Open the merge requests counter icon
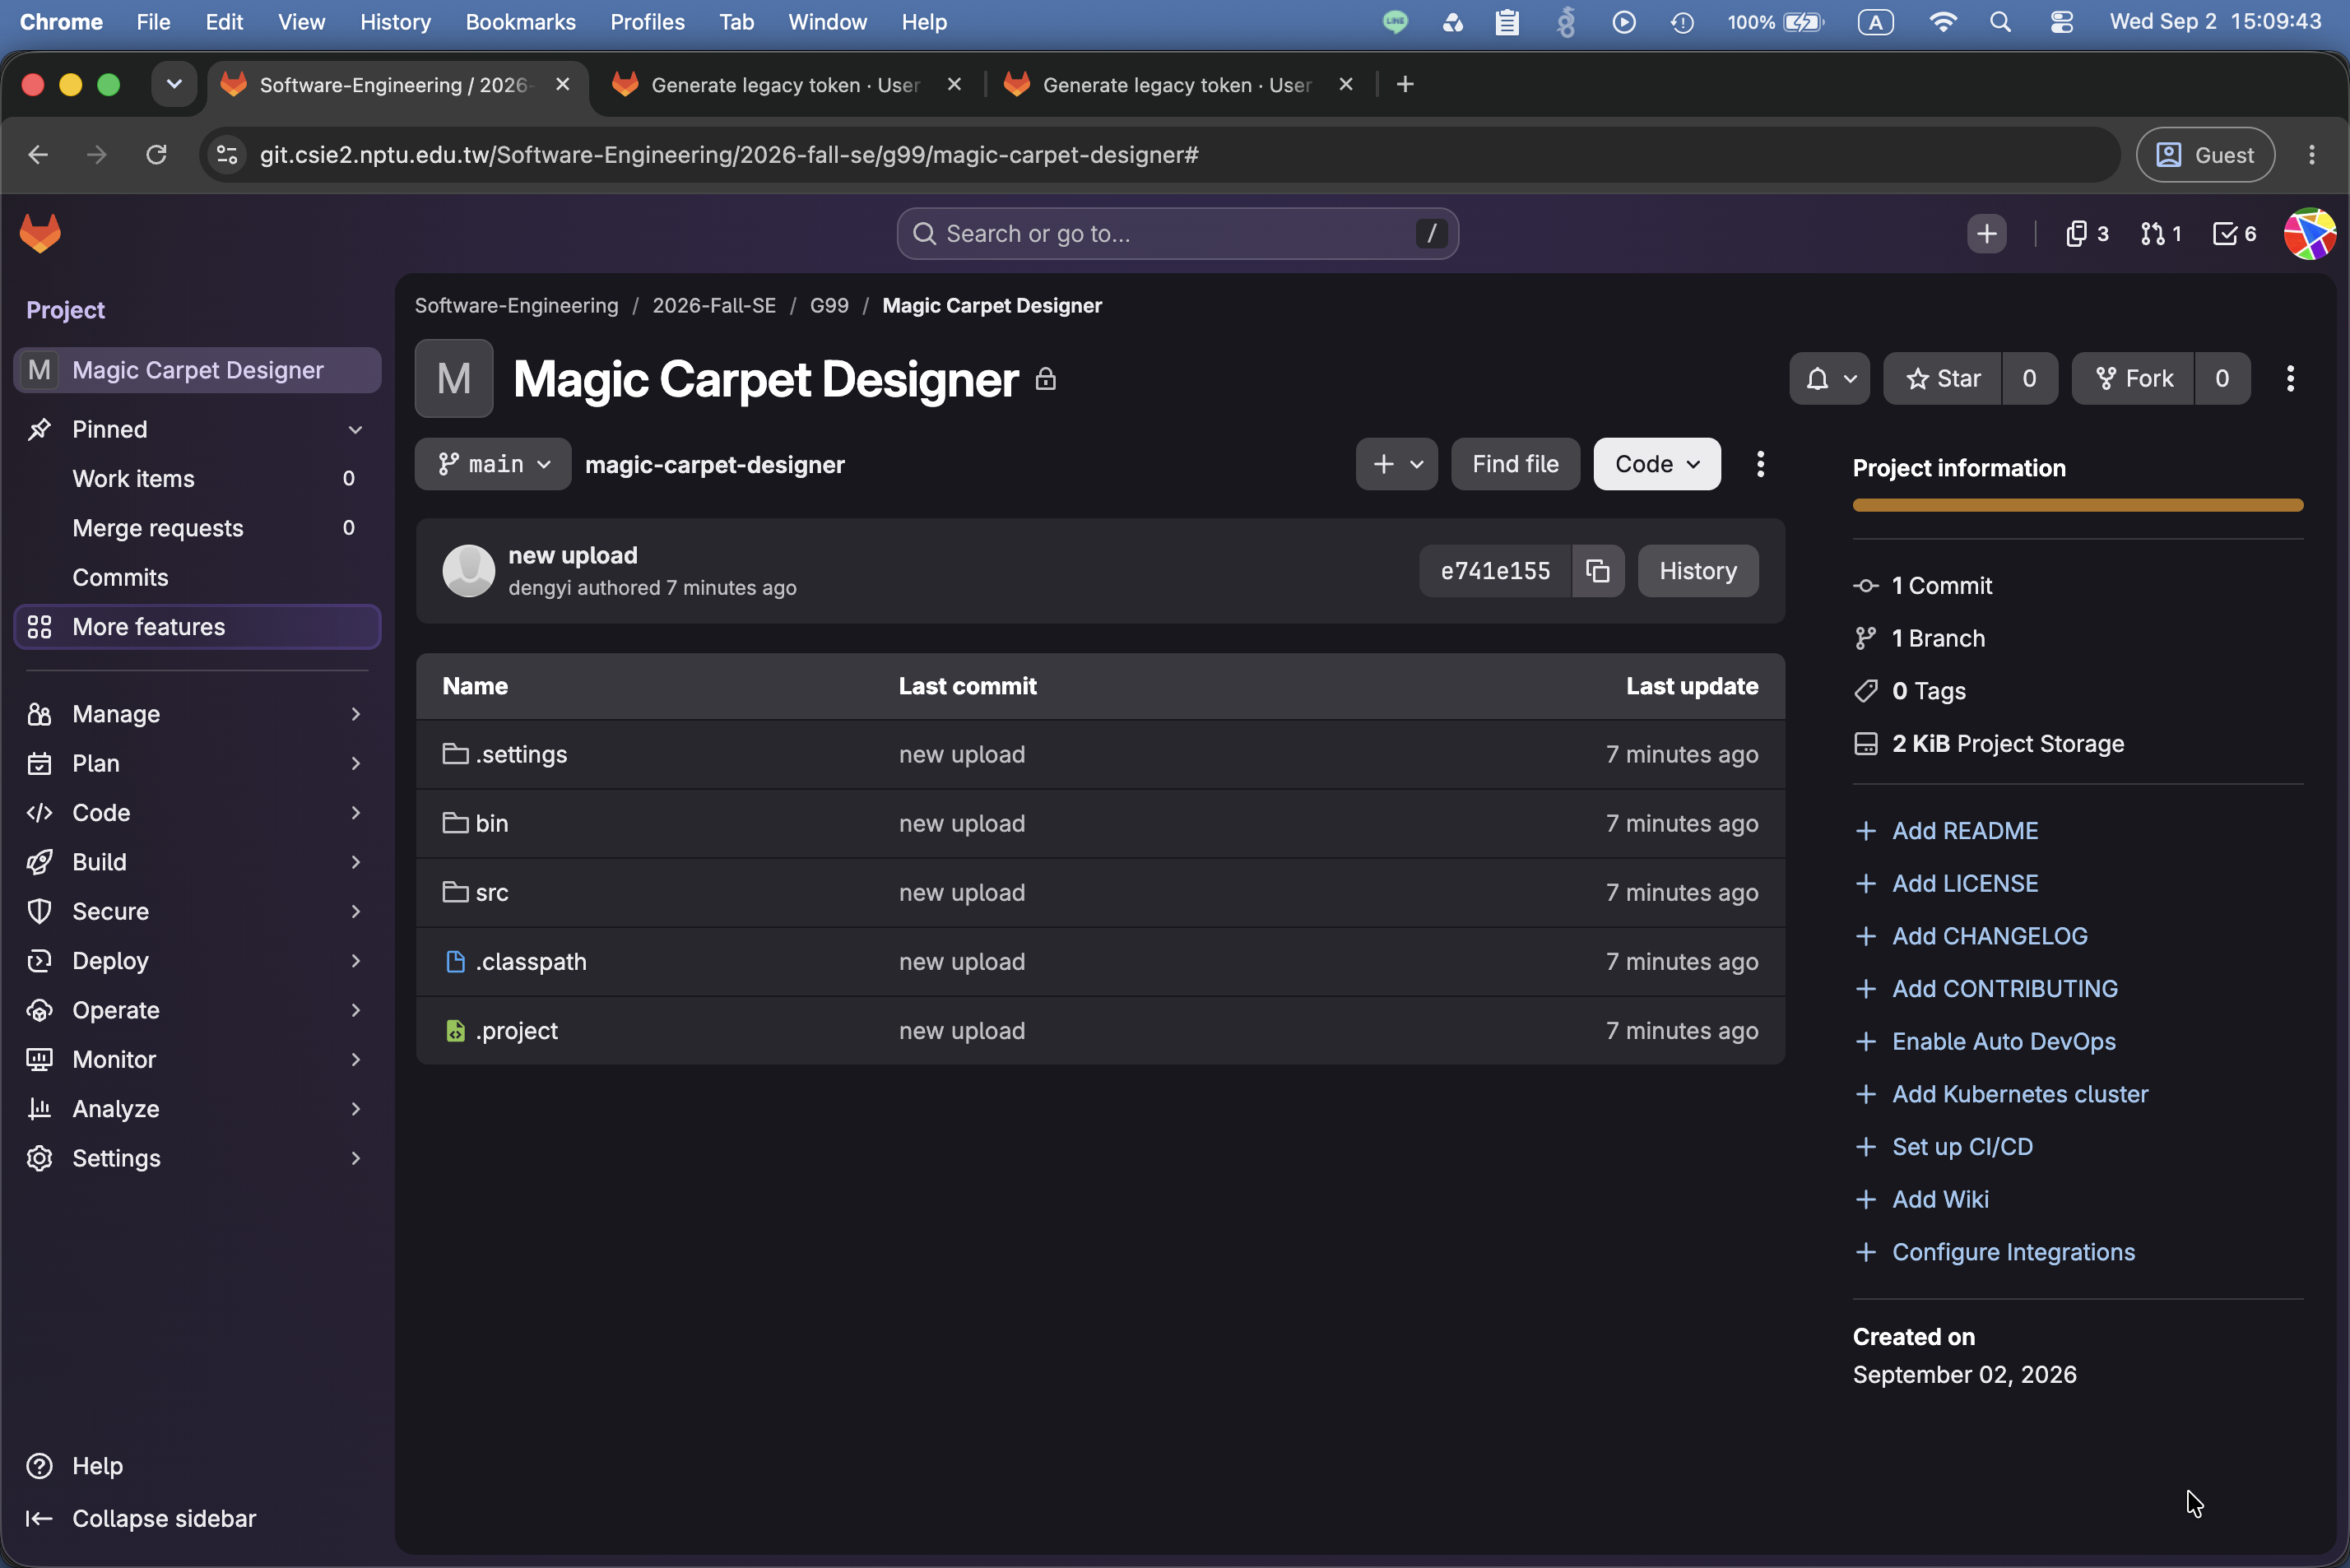The height and width of the screenshot is (1568, 2350). point(2160,234)
